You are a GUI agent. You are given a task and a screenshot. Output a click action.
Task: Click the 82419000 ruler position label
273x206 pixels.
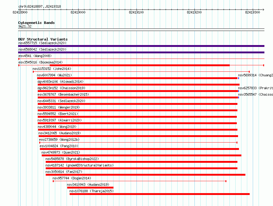78,12
